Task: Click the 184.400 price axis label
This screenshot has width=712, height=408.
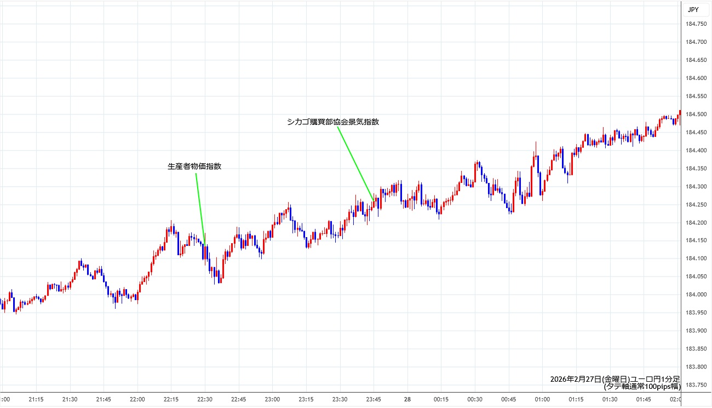Action: 696,151
